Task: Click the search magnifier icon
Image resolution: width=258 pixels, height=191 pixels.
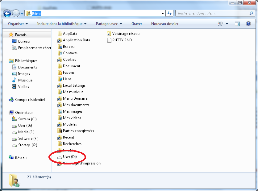Action: point(251,13)
